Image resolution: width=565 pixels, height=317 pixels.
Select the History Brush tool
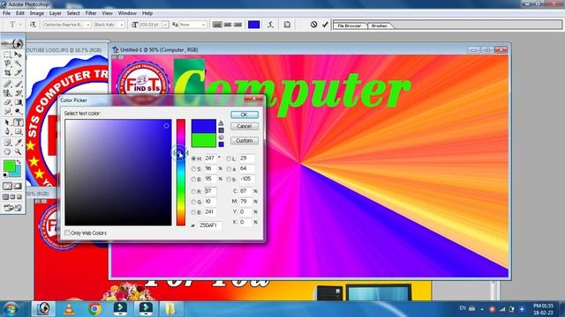tap(18, 93)
